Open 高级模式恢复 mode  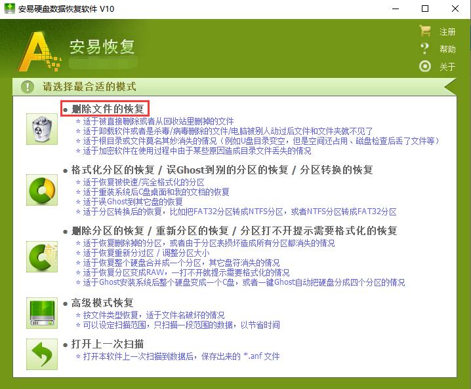(102, 303)
